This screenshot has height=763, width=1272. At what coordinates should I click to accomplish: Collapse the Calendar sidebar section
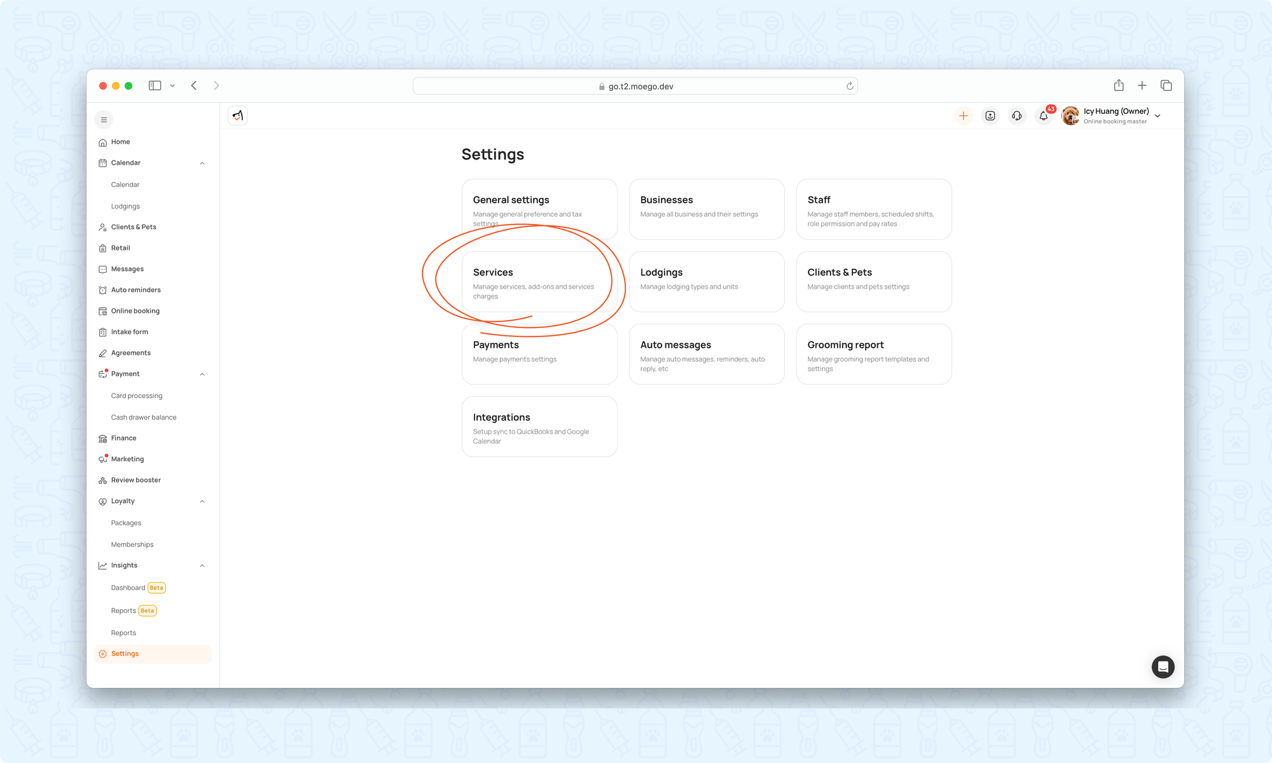pos(202,163)
